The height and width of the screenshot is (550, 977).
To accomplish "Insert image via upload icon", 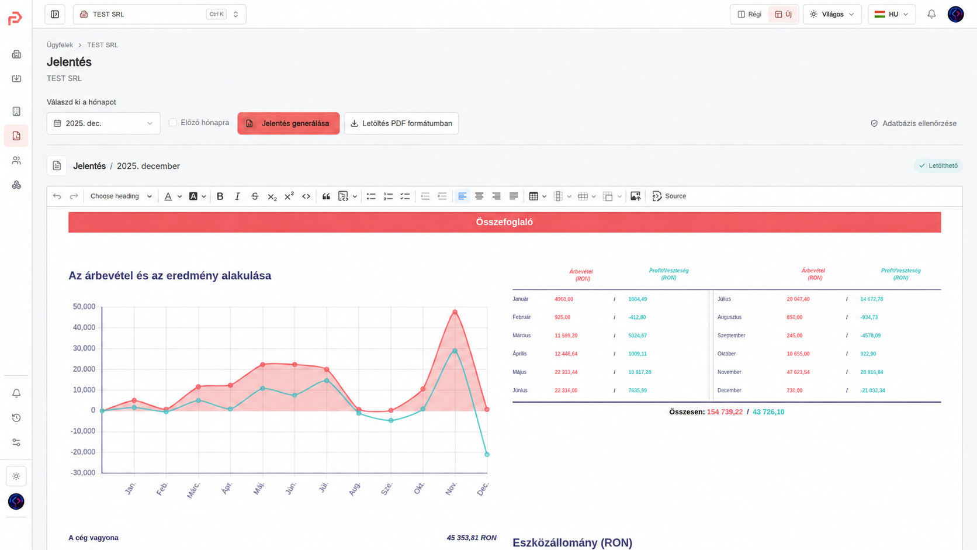I will tap(635, 196).
